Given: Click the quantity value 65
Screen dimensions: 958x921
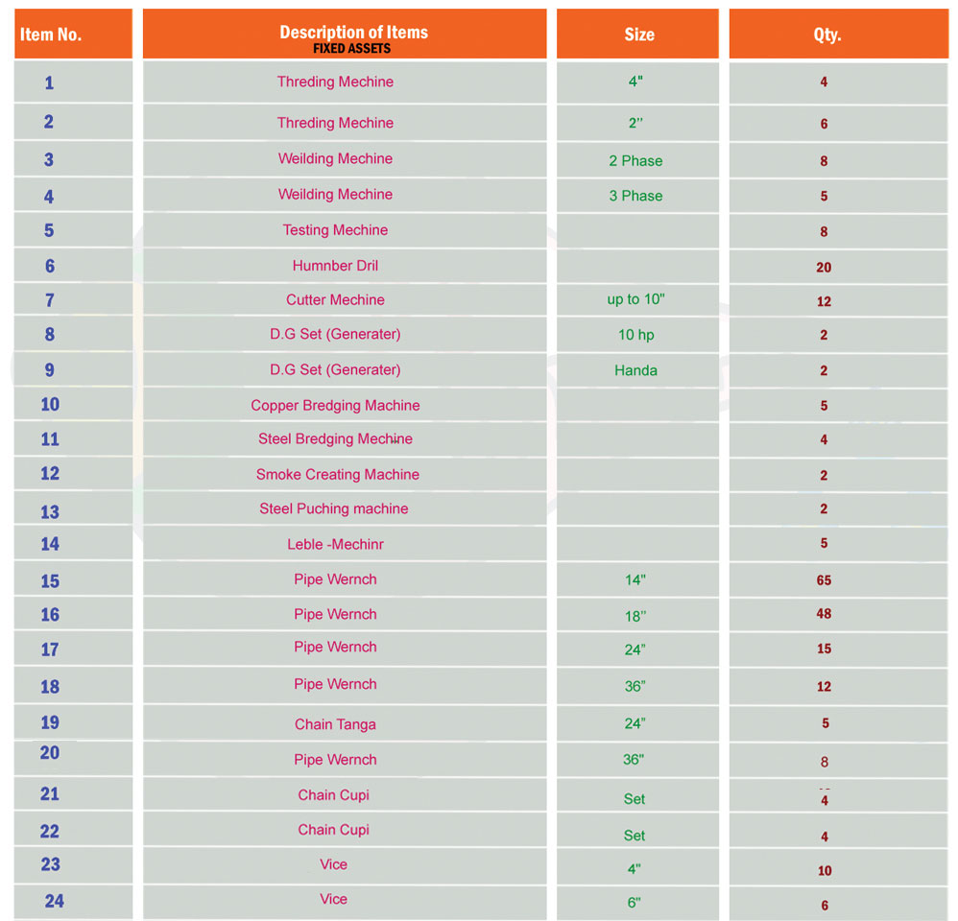Looking at the screenshot, I should point(824,580).
